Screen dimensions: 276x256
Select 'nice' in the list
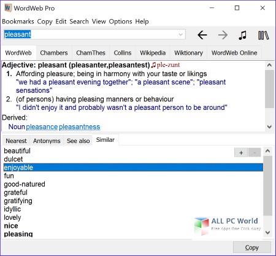click(11, 226)
